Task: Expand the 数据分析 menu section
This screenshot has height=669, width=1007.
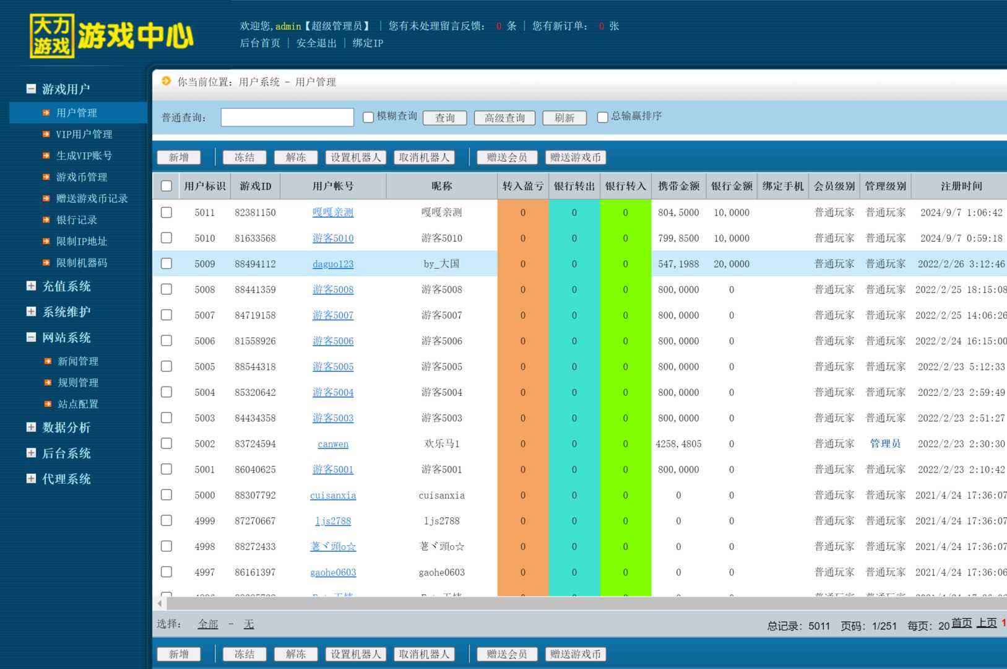Action: pos(31,427)
